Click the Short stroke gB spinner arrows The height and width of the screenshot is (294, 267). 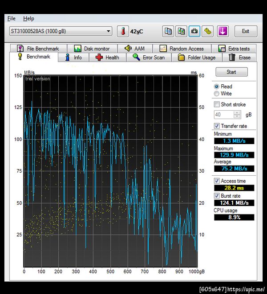[237, 115]
